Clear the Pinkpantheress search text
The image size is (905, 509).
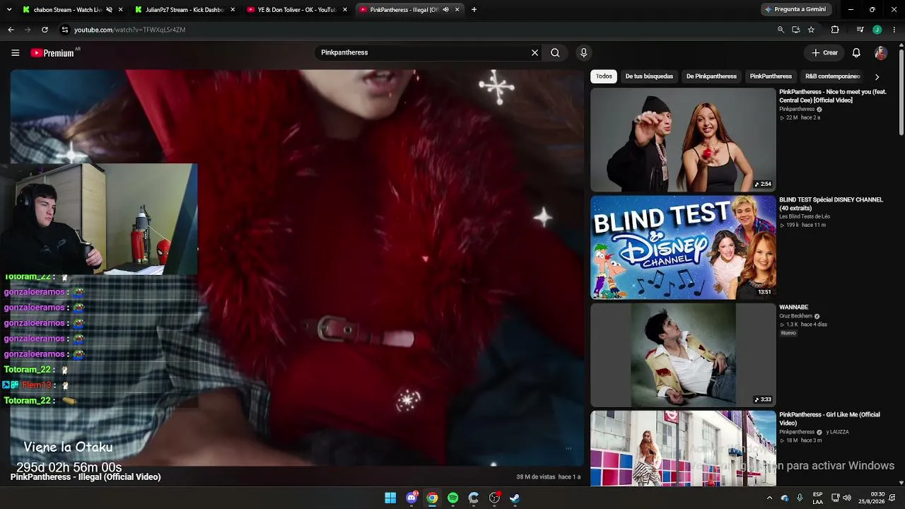[x=535, y=52]
